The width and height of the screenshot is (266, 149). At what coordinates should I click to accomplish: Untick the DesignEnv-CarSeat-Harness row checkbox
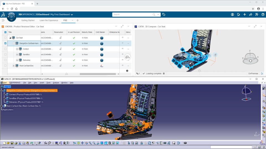(5, 43)
